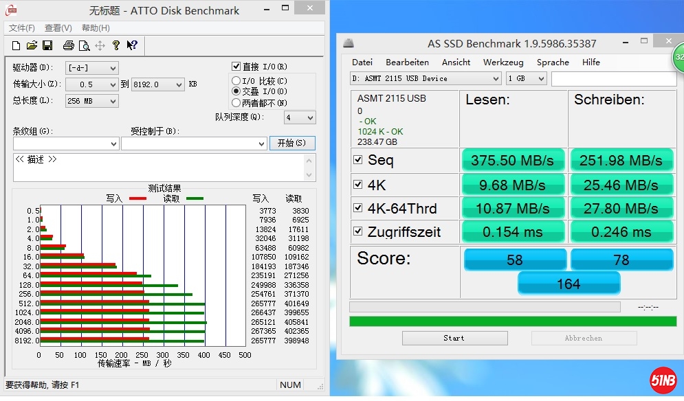
Task: Print results with the printer icon
Action: point(69,45)
